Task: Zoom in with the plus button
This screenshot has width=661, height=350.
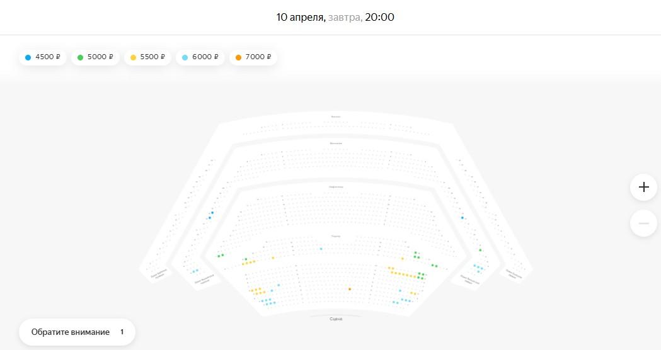Action: (x=643, y=187)
